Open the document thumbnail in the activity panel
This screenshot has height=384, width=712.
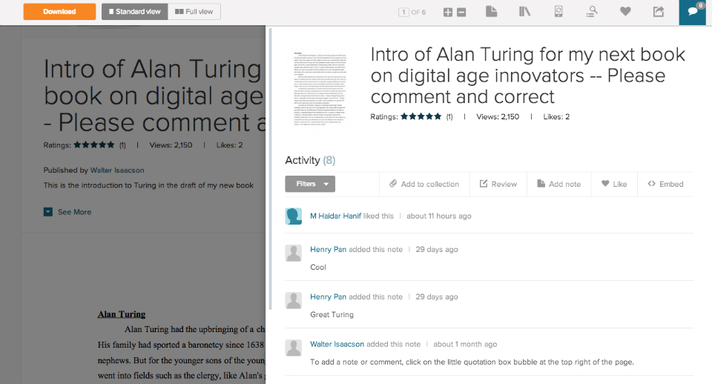(x=320, y=88)
